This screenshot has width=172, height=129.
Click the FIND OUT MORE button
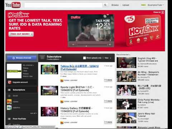click(x=21, y=34)
